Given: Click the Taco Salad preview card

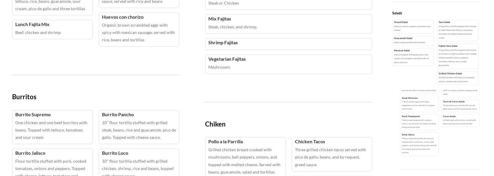Looking at the screenshot, I should 458,30.
